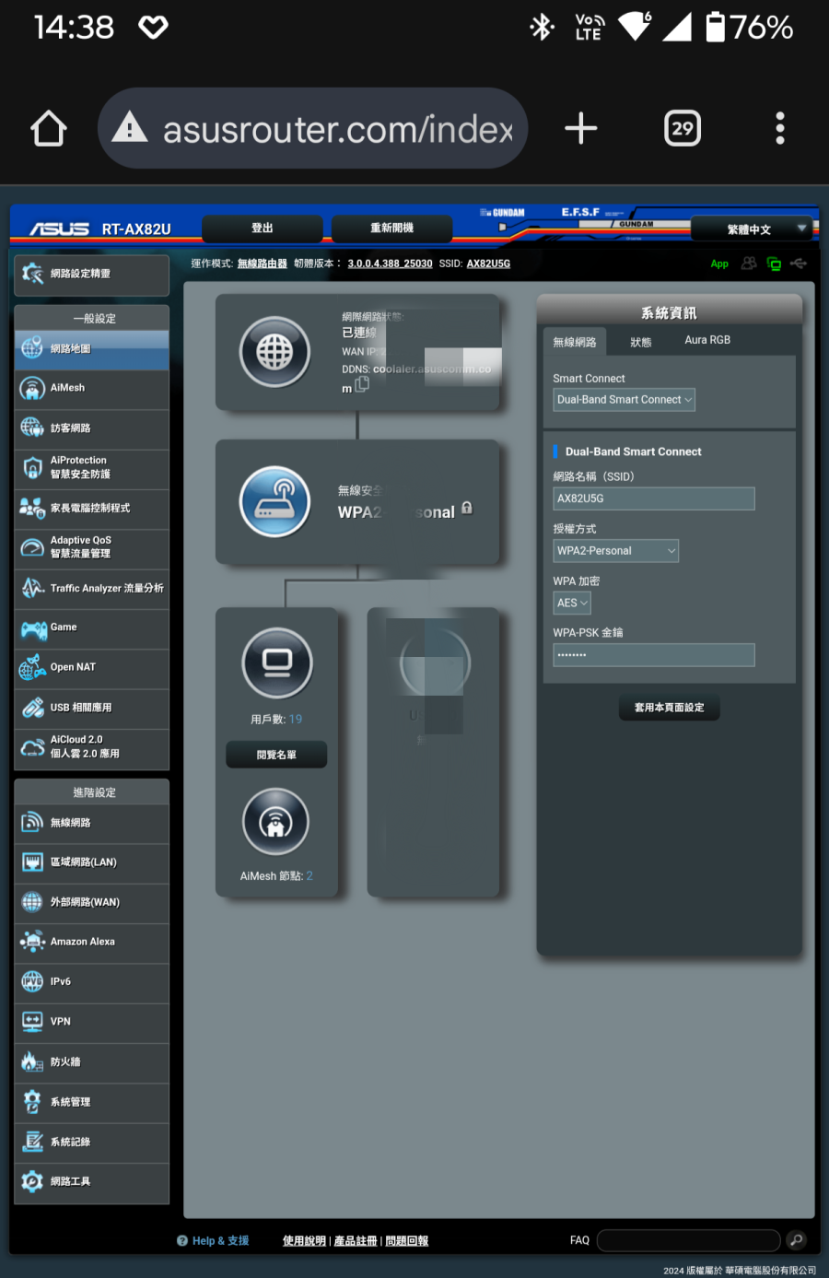
Task: Click the AiMesh node house icon
Action: click(275, 822)
